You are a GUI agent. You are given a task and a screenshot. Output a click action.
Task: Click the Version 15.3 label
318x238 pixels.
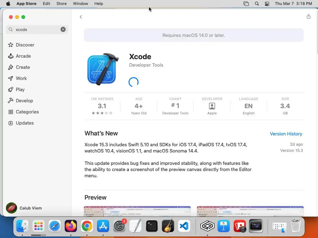click(291, 150)
